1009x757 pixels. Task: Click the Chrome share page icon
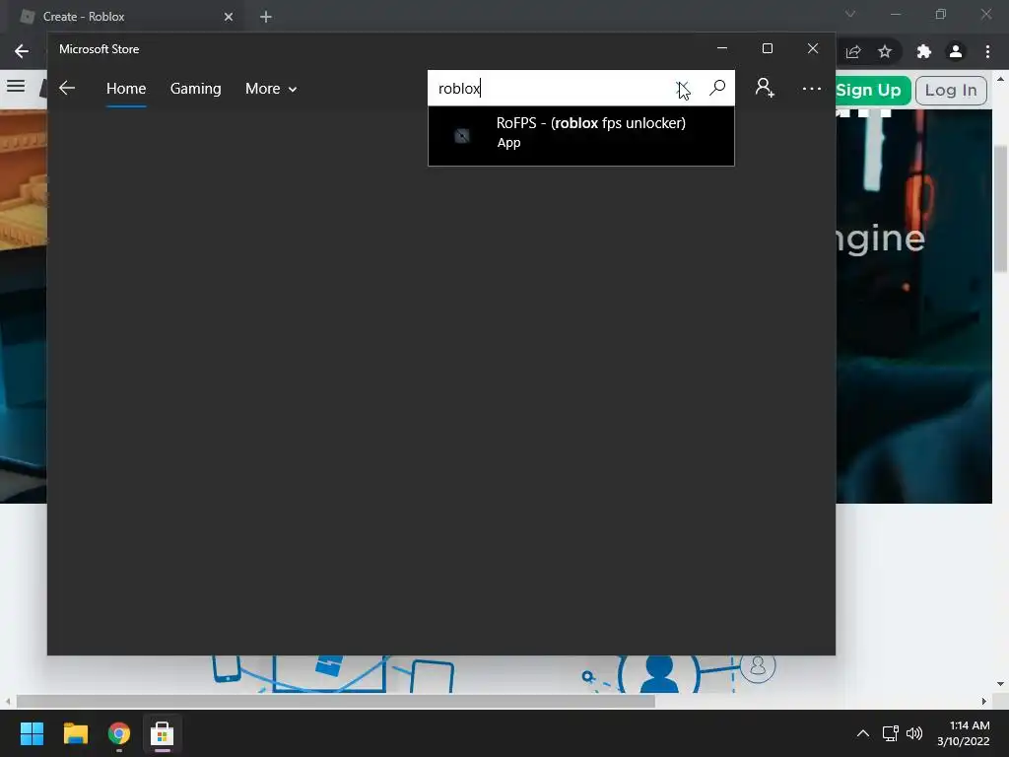(853, 51)
